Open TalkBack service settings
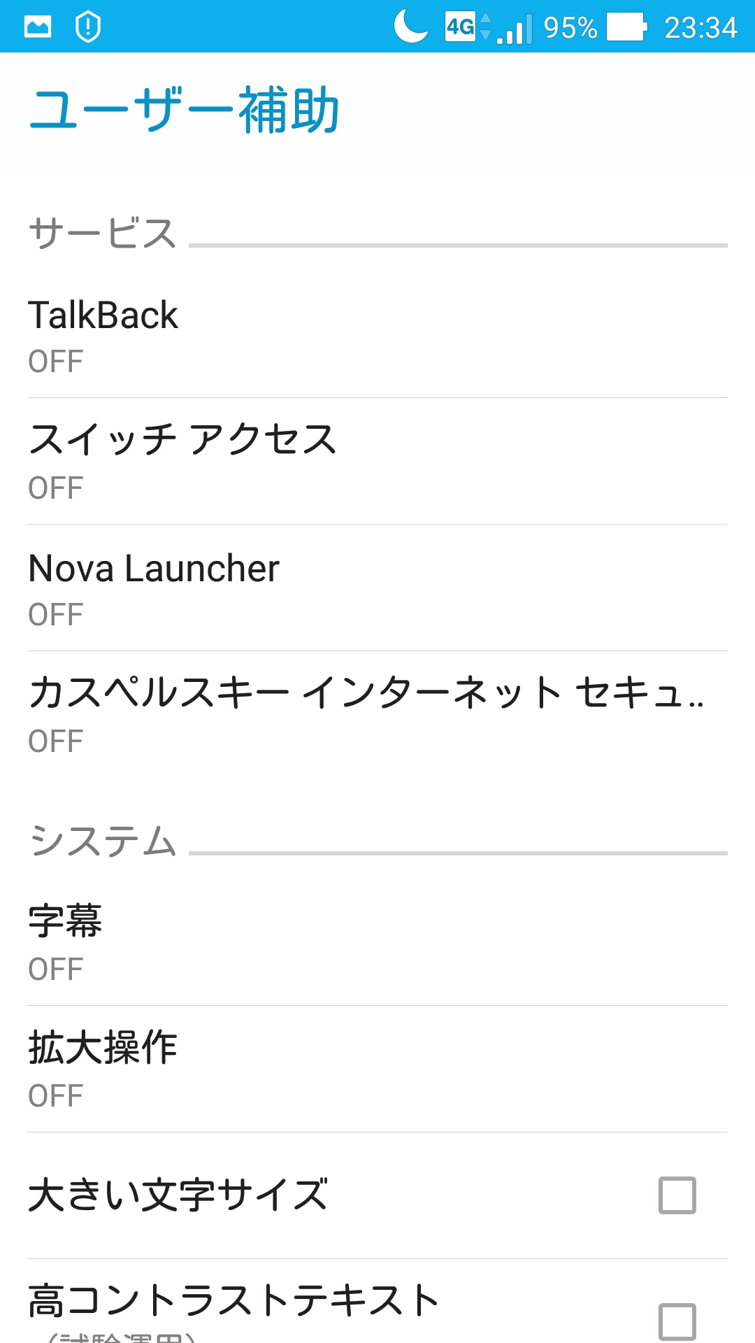 click(377, 335)
